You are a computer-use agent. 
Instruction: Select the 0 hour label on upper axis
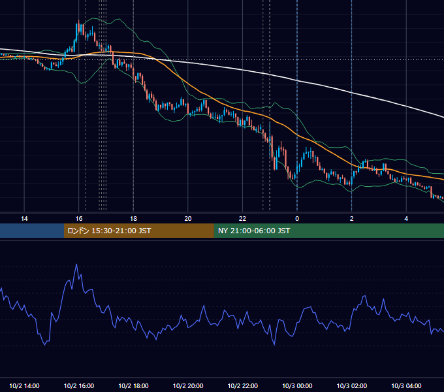pyautogui.click(x=297, y=219)
